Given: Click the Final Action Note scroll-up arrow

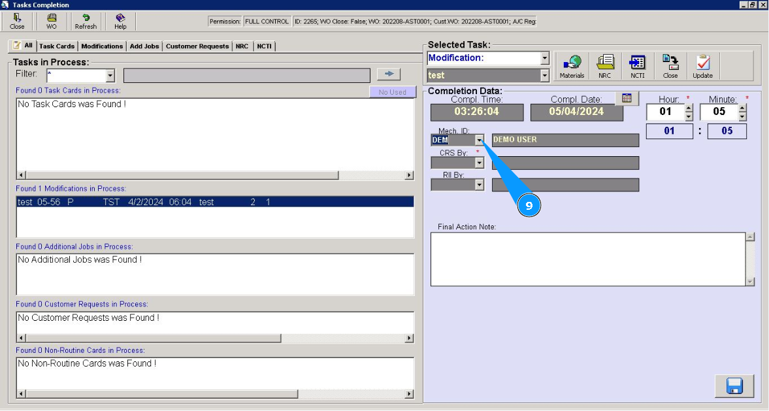Looking at the screenshot, I should pos(750,237).
